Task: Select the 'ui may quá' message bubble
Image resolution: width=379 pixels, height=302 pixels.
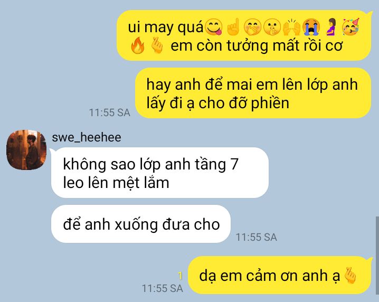Action: [x=244, y=35]
